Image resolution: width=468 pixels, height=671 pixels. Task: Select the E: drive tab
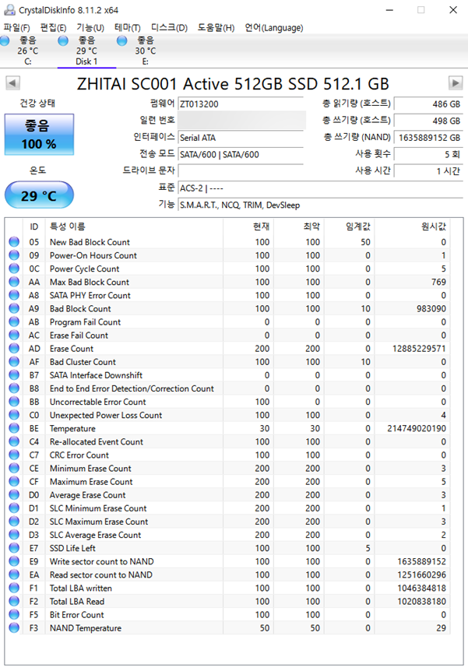146,51
